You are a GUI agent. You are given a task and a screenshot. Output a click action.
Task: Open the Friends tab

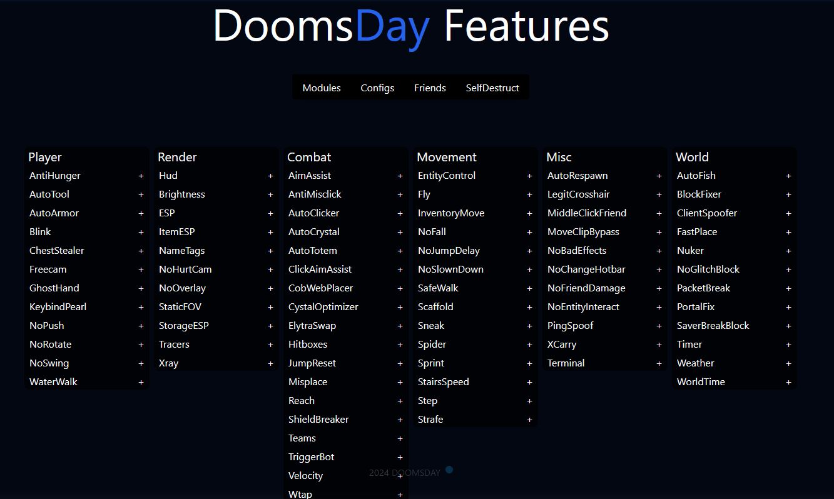430,88
